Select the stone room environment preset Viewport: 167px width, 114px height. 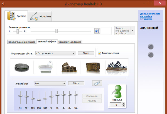click(93, 68)
